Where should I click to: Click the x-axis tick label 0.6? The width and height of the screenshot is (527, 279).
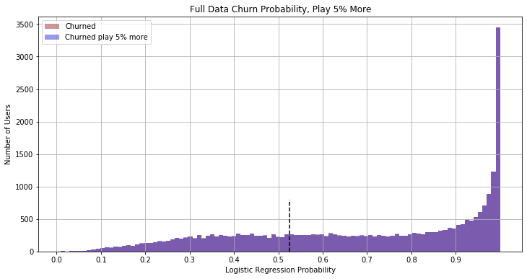323,260
